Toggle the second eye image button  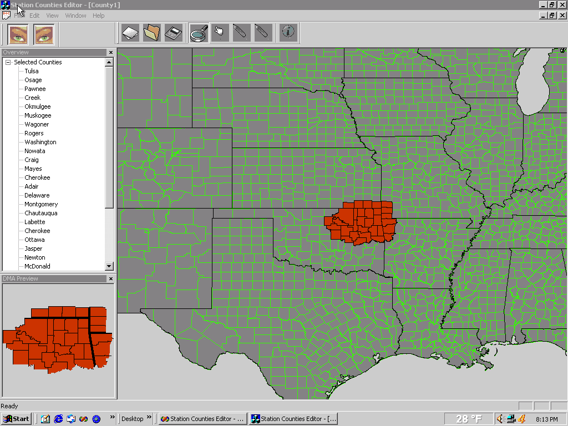click(44, 34)
